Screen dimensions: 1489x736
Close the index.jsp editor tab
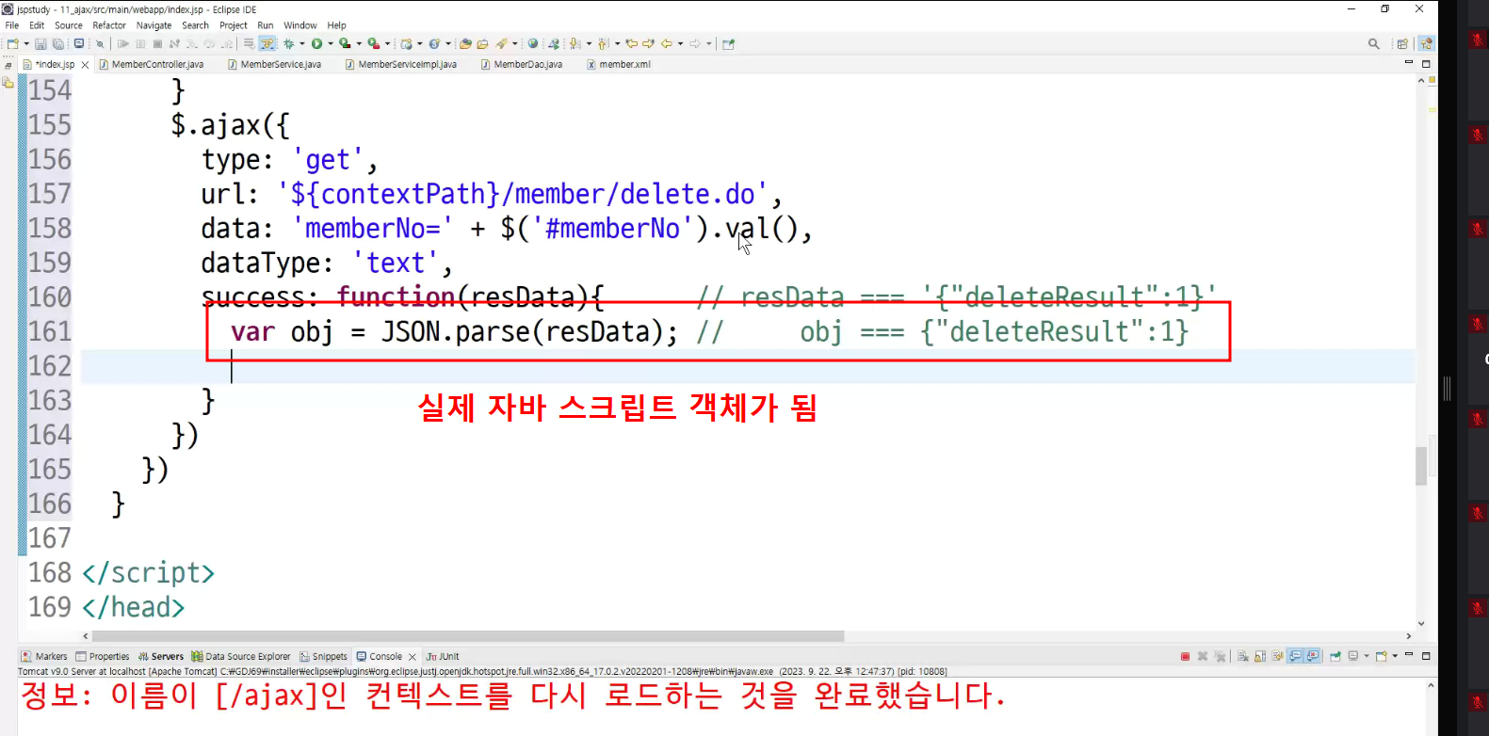(85, 65)
